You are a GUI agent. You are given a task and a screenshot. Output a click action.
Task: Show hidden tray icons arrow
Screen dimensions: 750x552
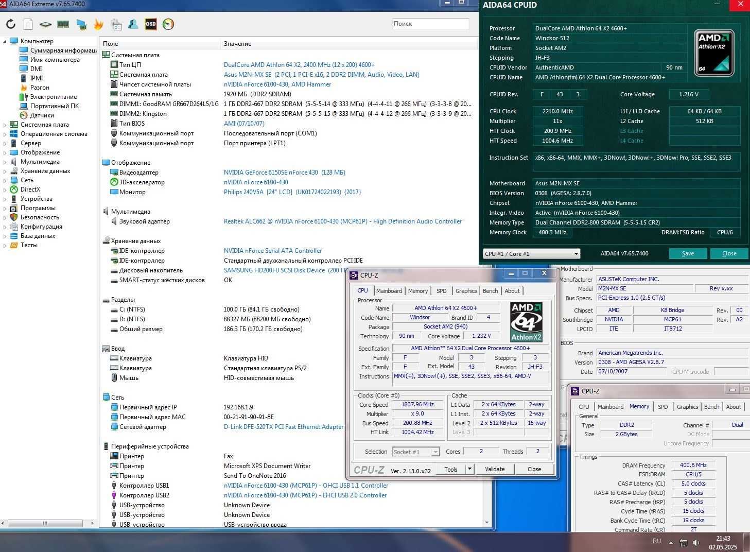[671, 543]
